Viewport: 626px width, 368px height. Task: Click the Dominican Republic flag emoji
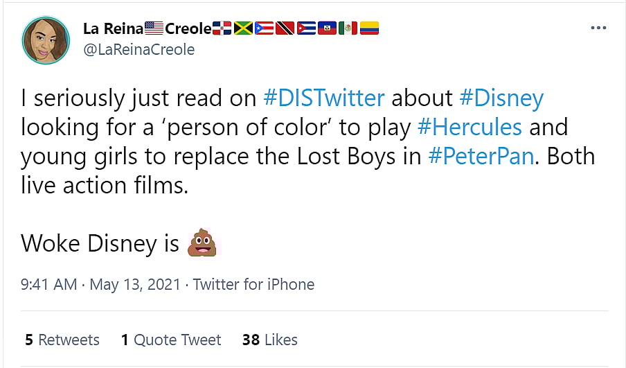[x=222, y=28]
